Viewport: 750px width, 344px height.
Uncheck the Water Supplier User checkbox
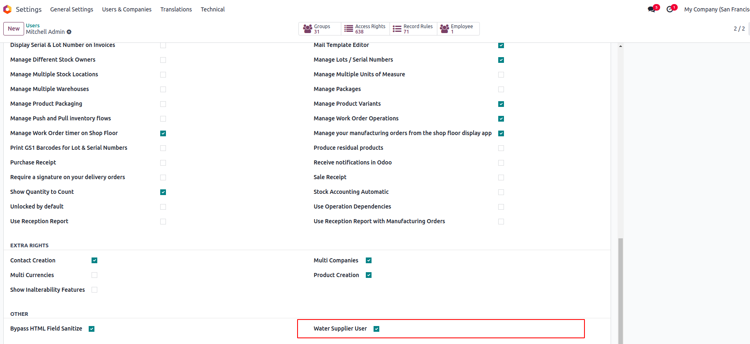(376, 329)
